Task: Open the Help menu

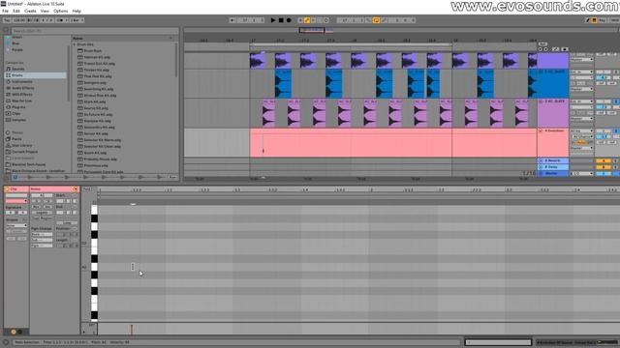Action: 77,11
